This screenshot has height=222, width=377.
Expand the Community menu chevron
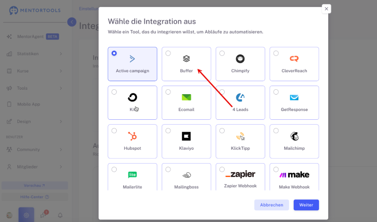pos(61,150)
